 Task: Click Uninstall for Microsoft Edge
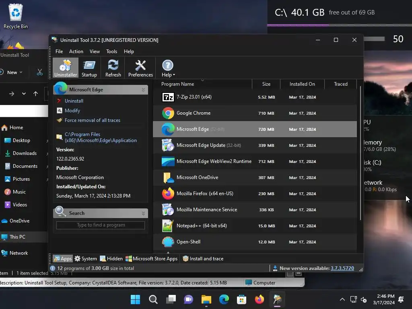(x=74, y=101)
